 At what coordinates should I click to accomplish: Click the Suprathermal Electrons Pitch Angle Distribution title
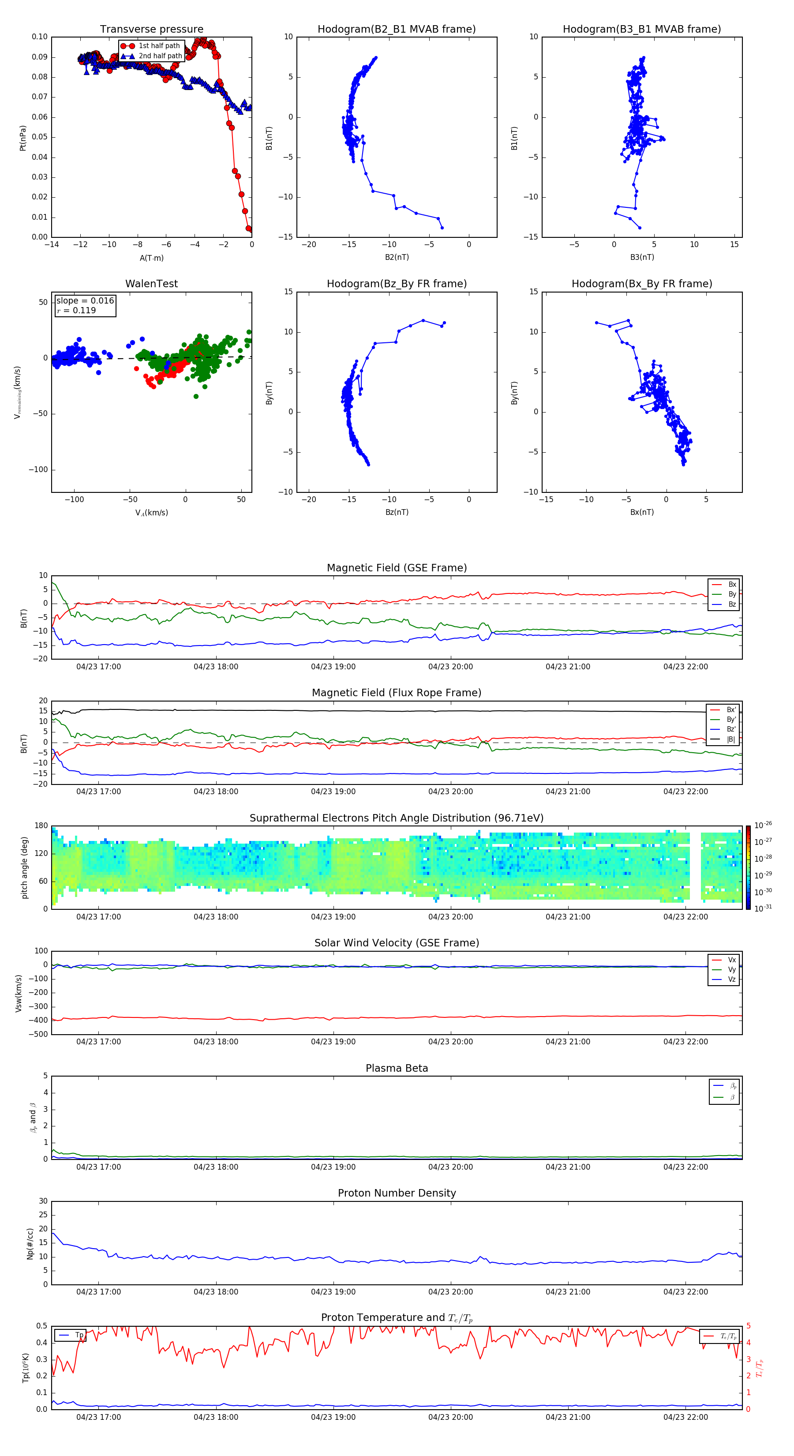[x=397, y=818]
